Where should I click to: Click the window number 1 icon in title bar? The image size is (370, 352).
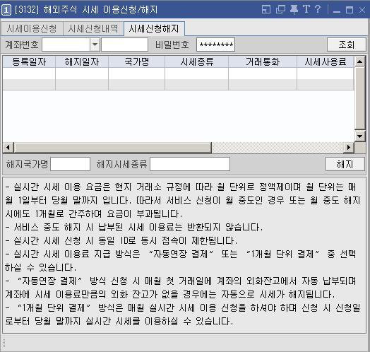[6, 10]
